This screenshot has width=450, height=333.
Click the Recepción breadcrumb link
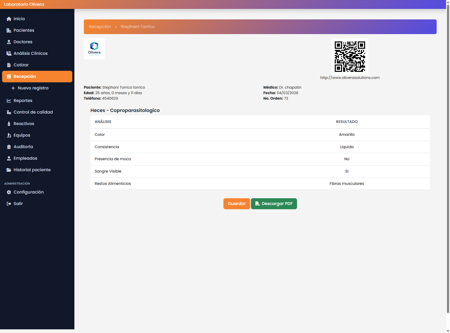[x=100, y=27]
